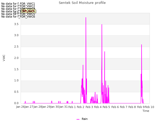The width and height of the screenshot is (165, 124).
Task: Click the Feb 3 x-axis date label
Action: click(x=89, y=107)
